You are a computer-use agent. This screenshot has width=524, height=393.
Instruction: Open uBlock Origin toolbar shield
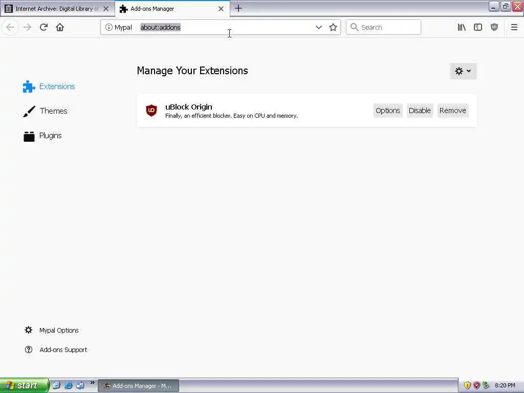(x=494, y=28)
